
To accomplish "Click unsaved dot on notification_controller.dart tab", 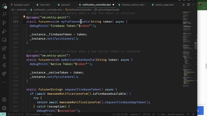I will point(113,5).
